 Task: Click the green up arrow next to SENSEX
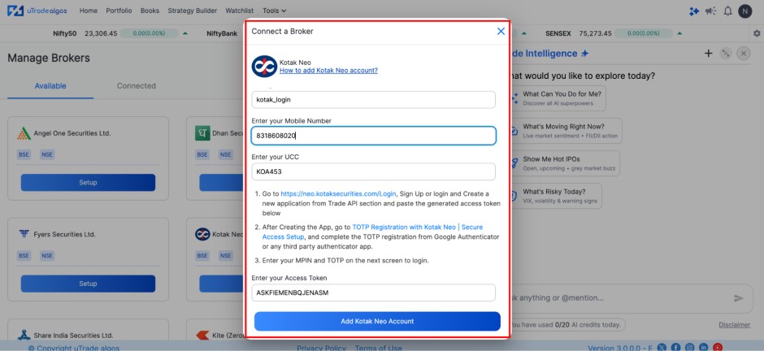click(x=679, y=33)
